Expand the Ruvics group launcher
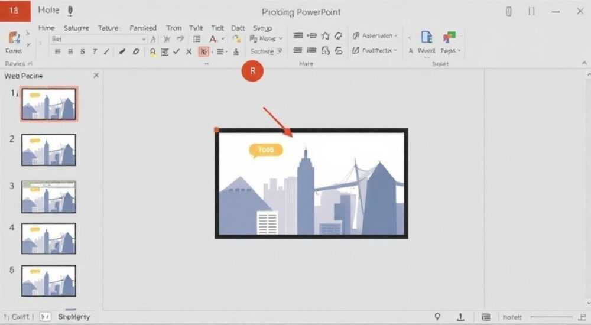The height and width of the screenshot is (325, 591). [x=30, y=64]
